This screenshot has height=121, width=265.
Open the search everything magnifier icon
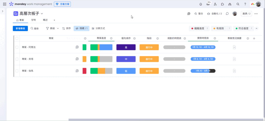point(238,4)
